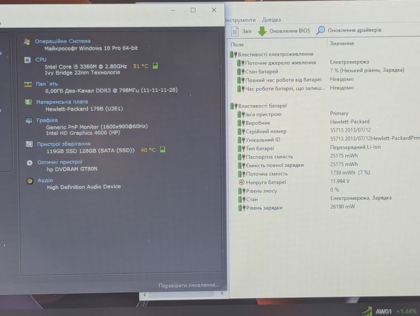Open the Довідка menu in AIDA64
420x316 pixels.
pyautogui.click(x=271, y=20)
